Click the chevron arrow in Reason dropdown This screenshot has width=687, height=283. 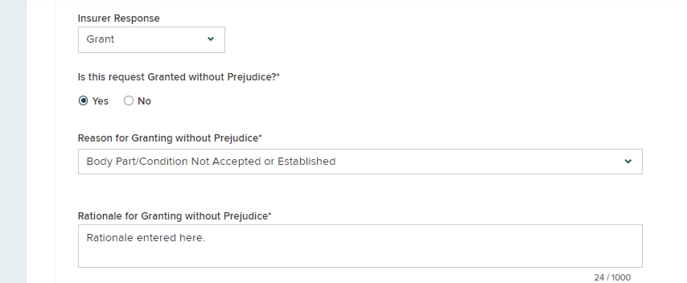tap(628, 161)
